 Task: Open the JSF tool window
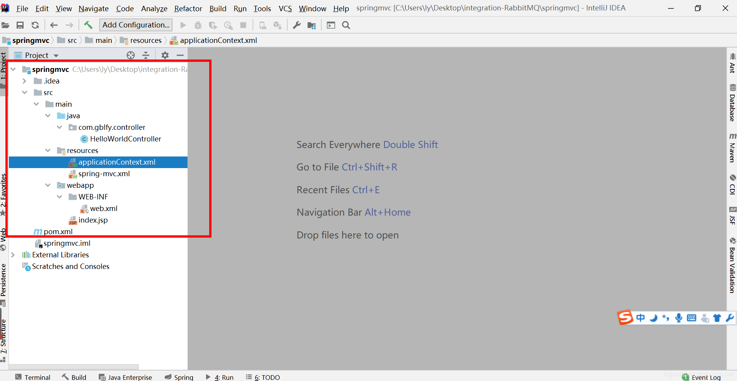(x=732, y=216)
